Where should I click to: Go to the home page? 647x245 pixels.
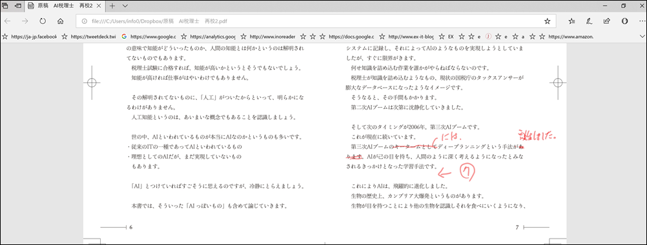click(x=60, y=21)
